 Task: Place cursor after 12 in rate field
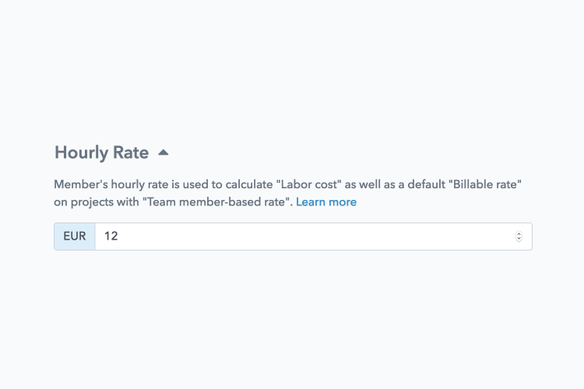coord(119,237)
